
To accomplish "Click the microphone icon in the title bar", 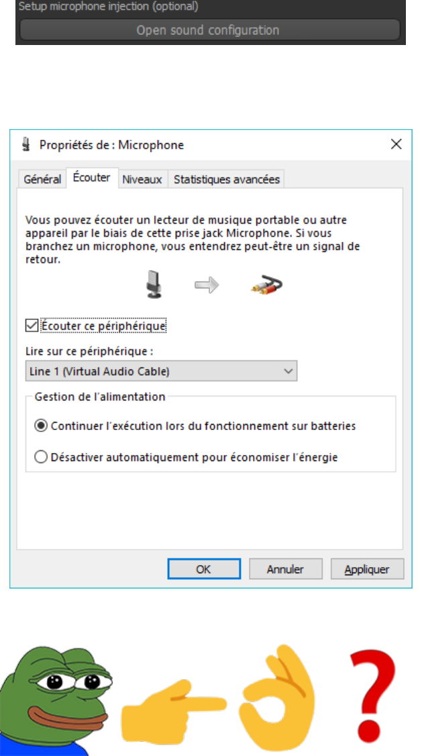I will tap(26, 144).
